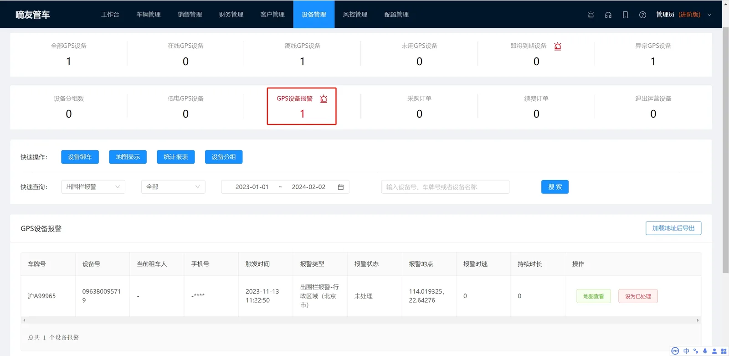
Task: Click the 设备绑车 button
Action: click(x=80, y=157)
